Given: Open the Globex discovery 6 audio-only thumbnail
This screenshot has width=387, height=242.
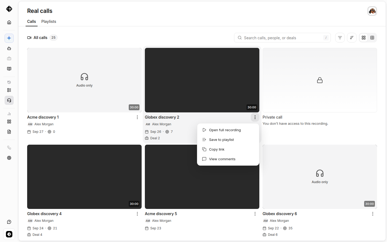Looking at the screenshot, I should (x=320, y=177).
